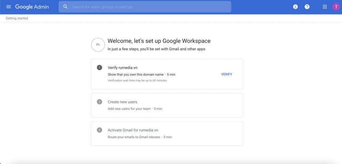Focus the search users, groups or settings field

pos(145,7)
